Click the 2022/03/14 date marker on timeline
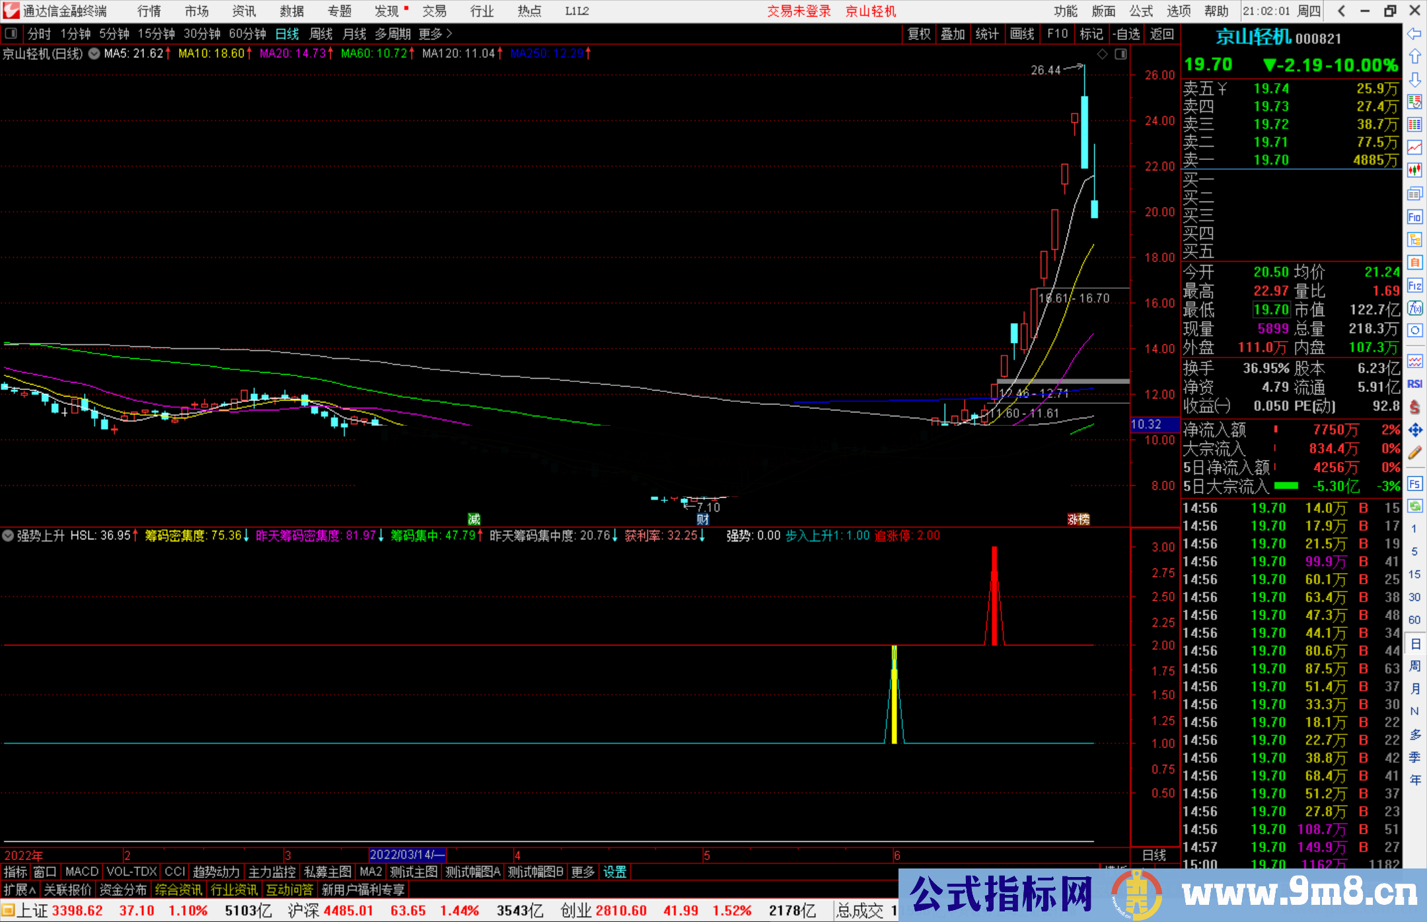 click(x=407, y=855)
